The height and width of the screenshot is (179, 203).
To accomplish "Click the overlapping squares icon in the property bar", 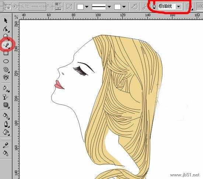I will click(x=69, y=7).
